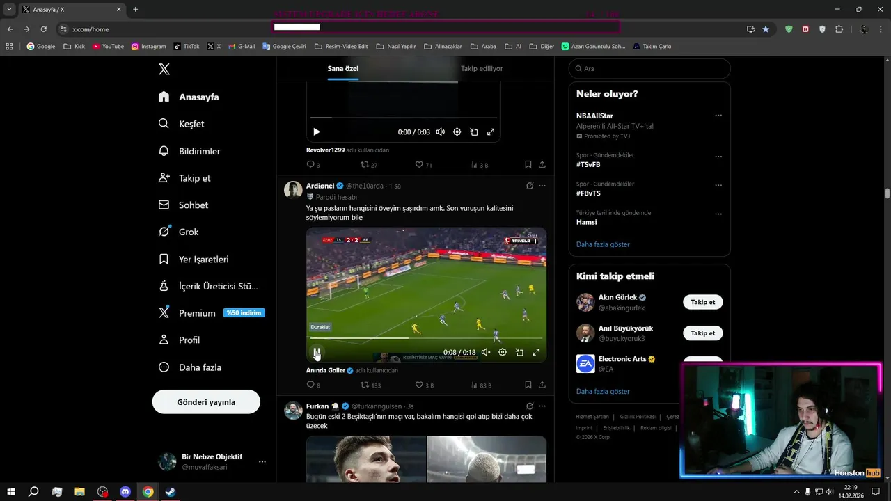The width and height of the screenshot is (891, 501).
Task: Mute the football video
Action: 485,352
